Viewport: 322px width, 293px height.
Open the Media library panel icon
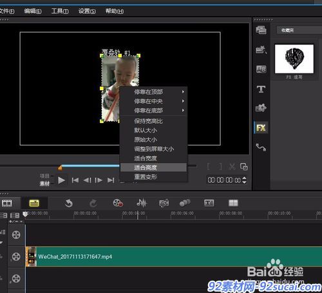261,30
